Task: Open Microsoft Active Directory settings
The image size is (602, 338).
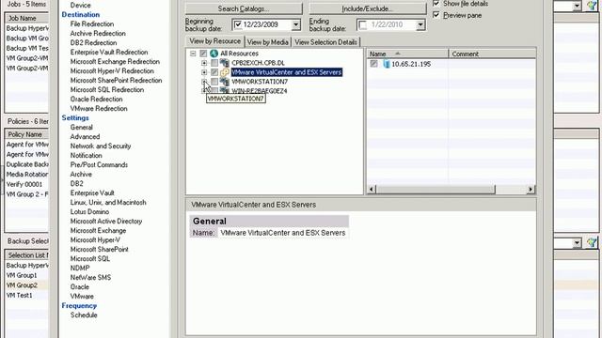Action: tap(106, 222)
